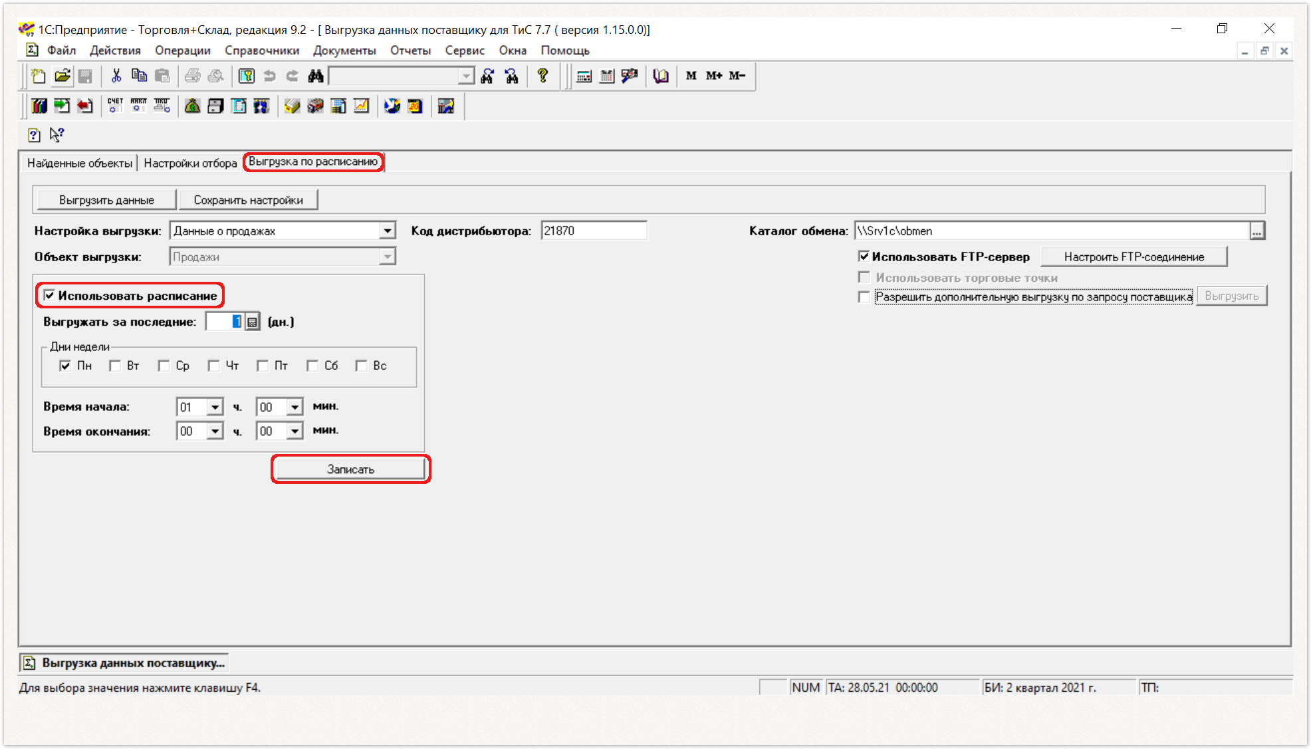Open the Действия menu

pyautogui.click(x=115, y=51)
